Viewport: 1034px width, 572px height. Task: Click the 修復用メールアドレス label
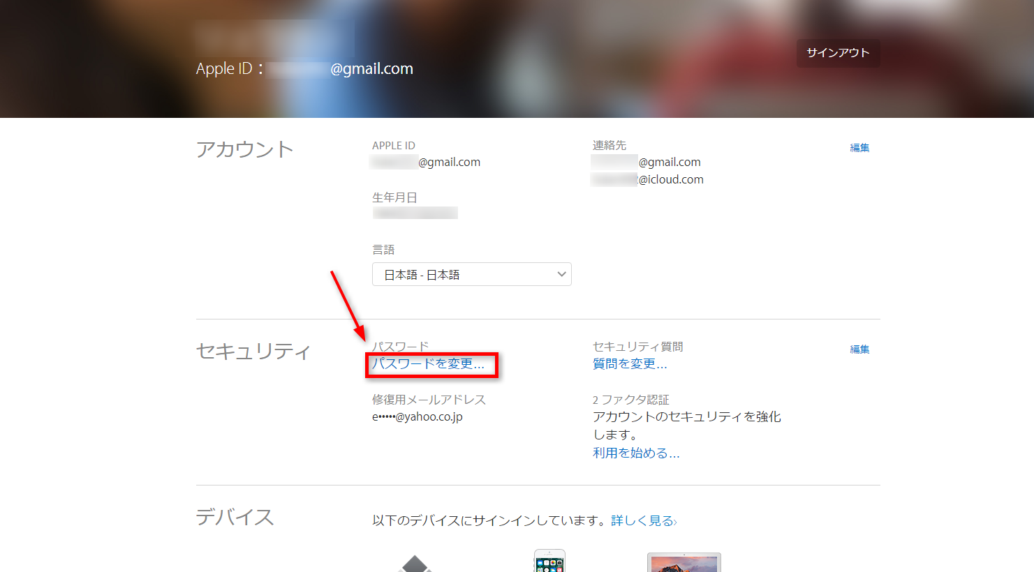point(429,400)
